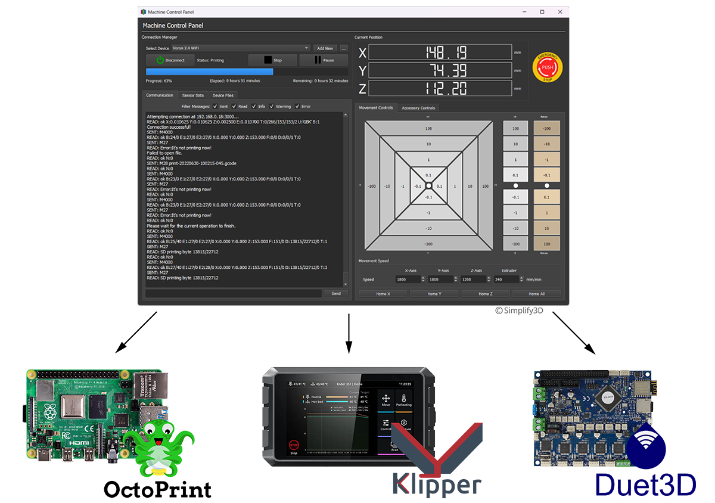
Task: Toggle the Error message filter checkbox
Action: (298, 106)
